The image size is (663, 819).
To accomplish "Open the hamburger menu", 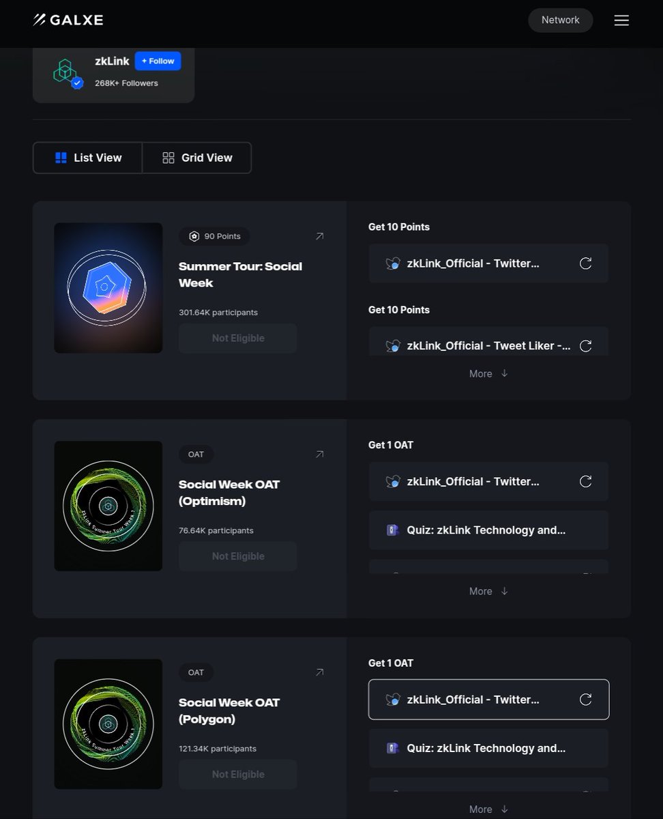I will pyautogui.click(x=621, y=20).
